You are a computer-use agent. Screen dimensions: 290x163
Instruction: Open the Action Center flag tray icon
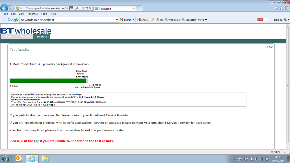tap(246, 159)
